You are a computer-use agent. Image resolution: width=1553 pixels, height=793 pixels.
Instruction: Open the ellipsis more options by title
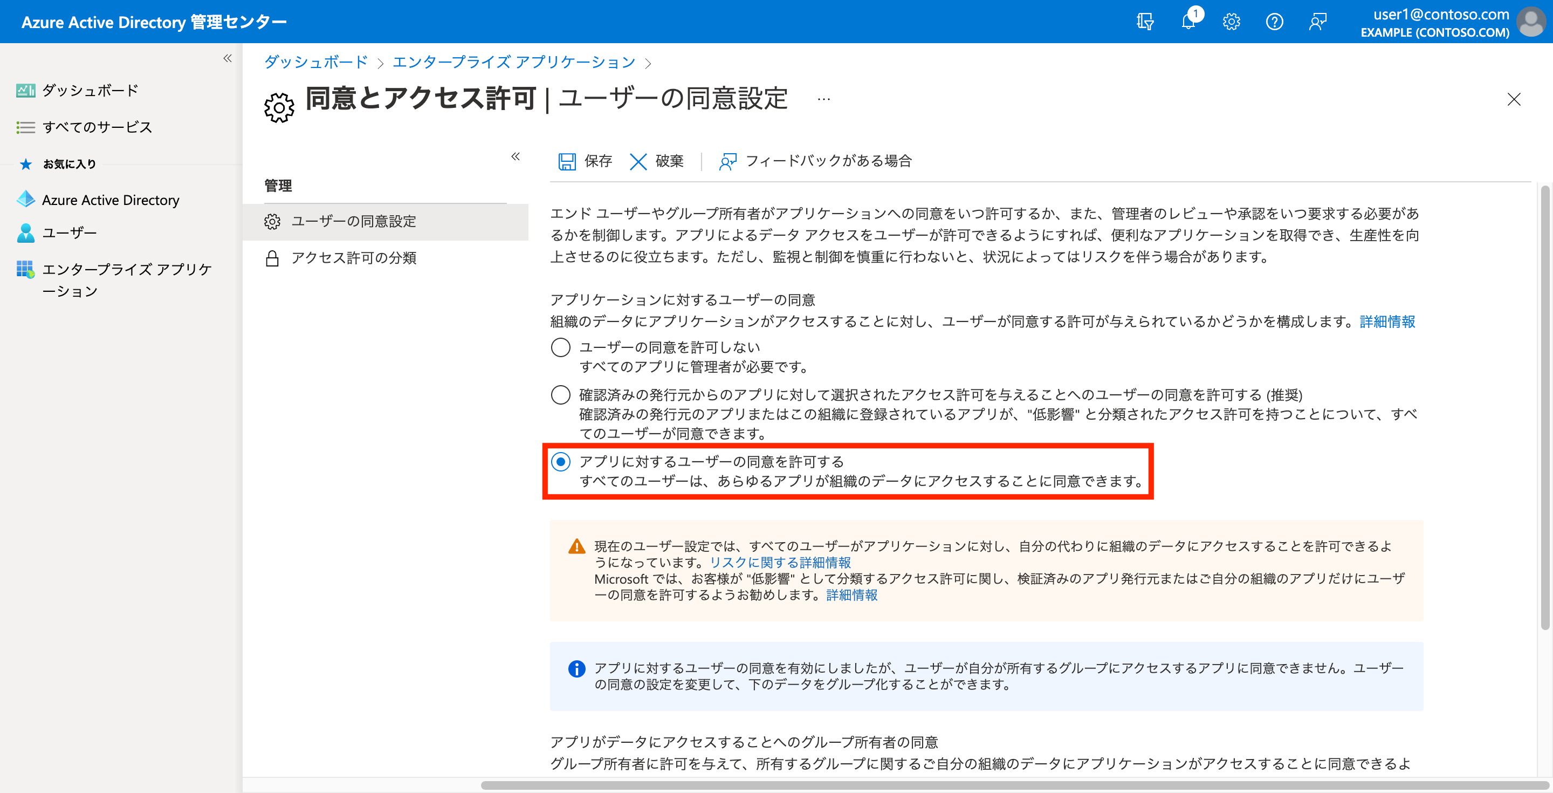(x=823, y=99)
